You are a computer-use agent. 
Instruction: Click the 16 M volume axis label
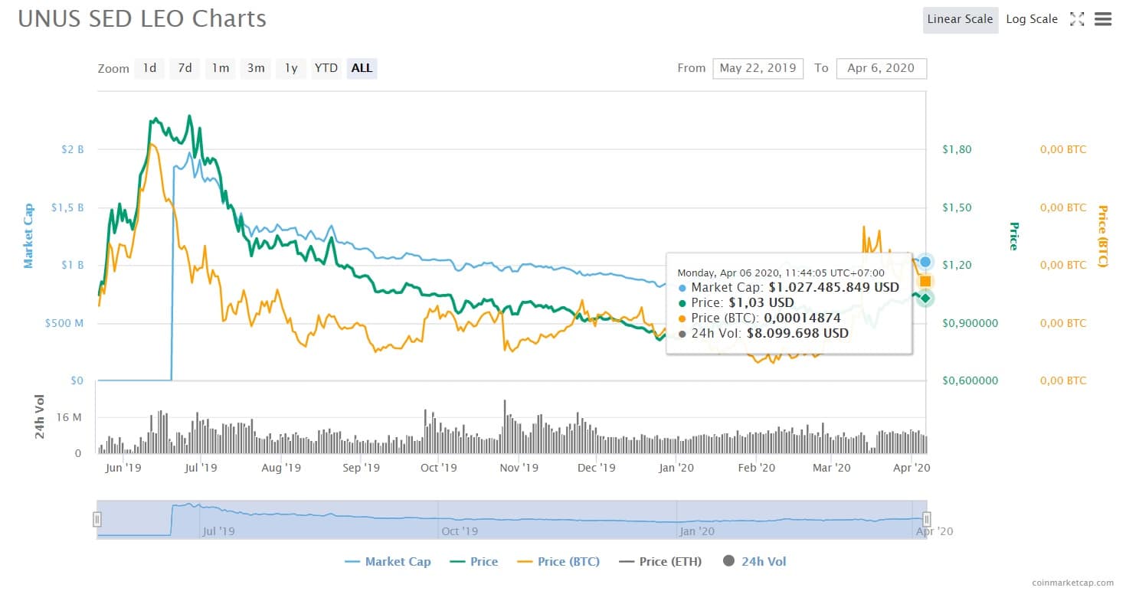[69, 417]
